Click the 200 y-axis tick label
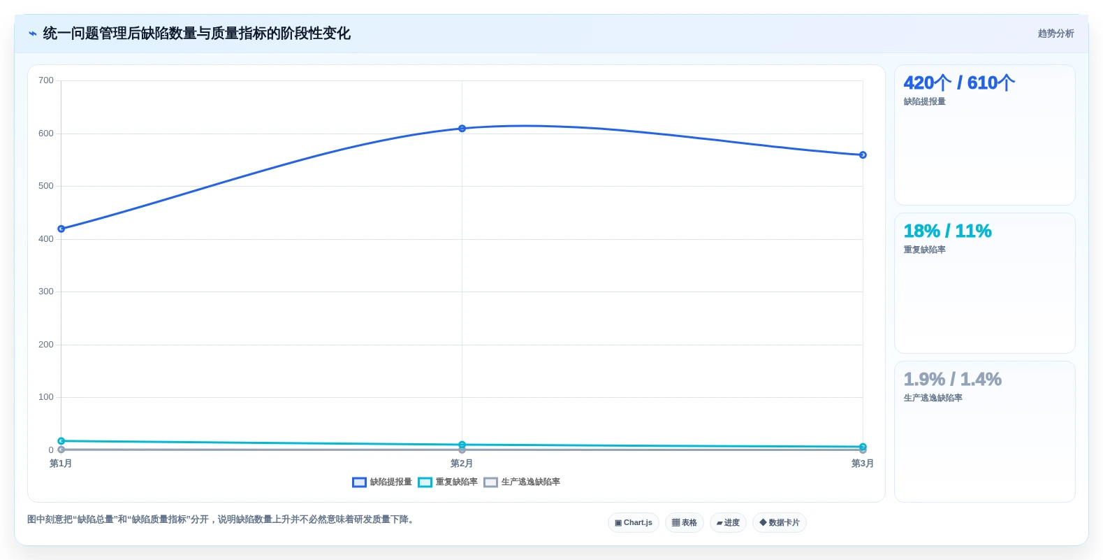This screenshot has height=560, width=1103. [x=46, y=345]
